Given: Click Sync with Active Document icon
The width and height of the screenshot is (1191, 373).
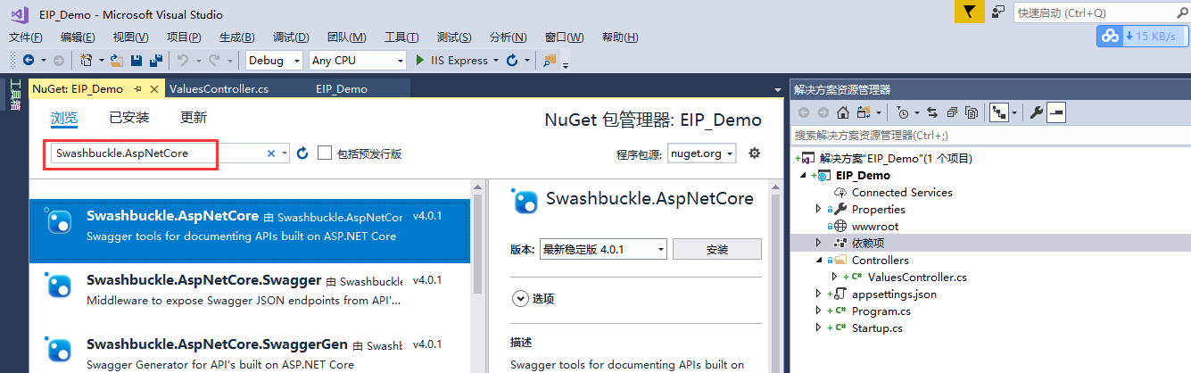Looking at the screenshot, I should 932,112.
